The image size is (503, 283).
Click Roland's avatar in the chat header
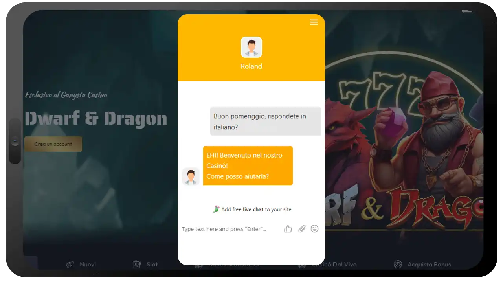[x=251, y=47]
